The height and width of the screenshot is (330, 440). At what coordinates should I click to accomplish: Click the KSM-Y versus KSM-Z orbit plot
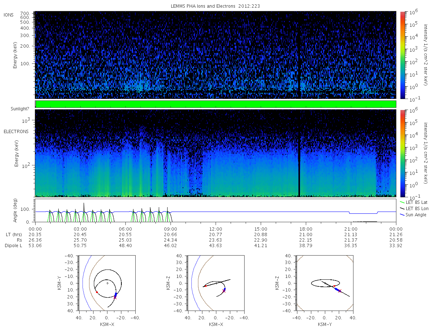324,283
